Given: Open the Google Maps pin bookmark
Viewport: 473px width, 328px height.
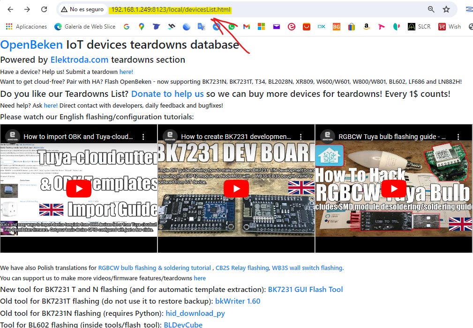Looking at the screenshot, I should coord(141,27).
